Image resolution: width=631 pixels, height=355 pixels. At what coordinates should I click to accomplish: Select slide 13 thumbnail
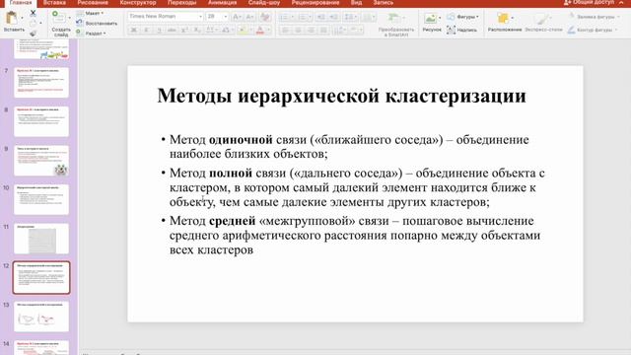41,317
